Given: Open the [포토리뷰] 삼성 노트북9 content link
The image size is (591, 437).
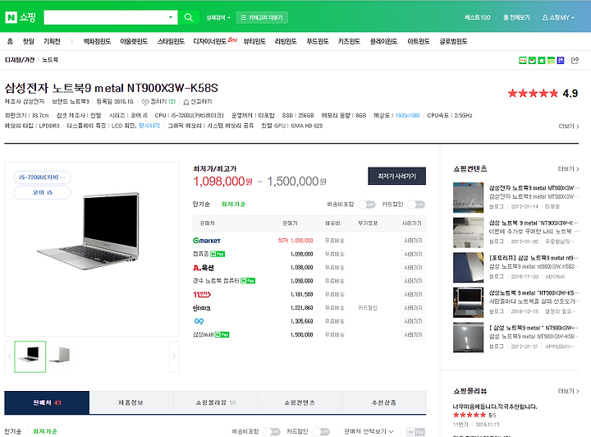Looking at the screenshot, I should [534, 258].
